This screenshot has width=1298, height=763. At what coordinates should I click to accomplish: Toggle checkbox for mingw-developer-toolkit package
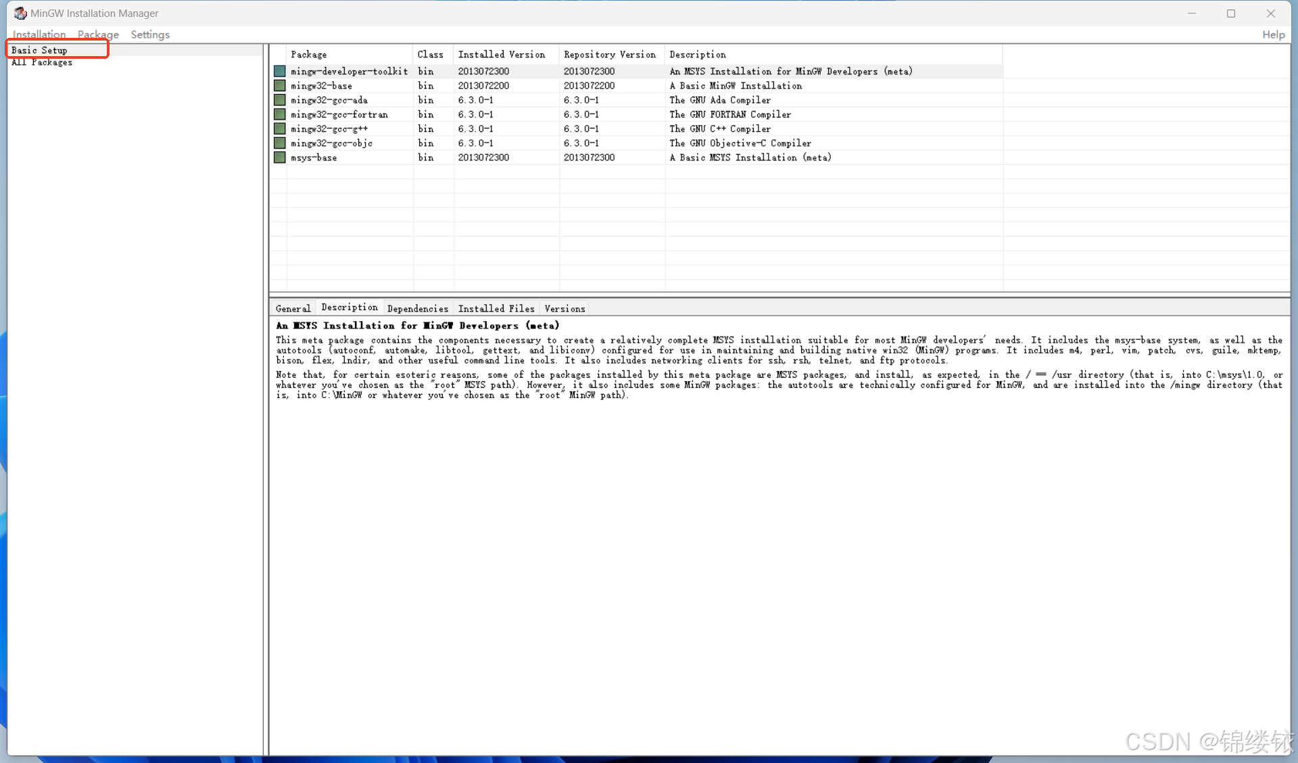pyautogui.click(x=279, y=71)
